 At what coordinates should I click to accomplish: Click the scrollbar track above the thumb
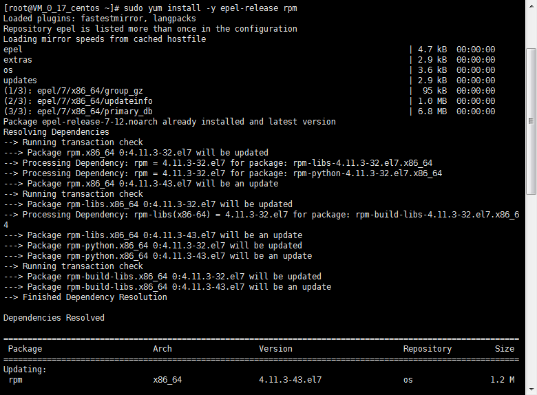tap(531, 28)
